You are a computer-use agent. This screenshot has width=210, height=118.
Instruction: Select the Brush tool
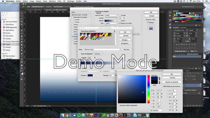22,33
